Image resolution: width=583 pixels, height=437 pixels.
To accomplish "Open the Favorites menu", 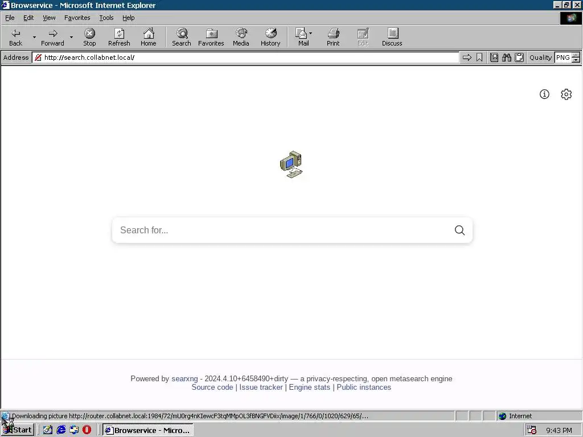I will coord(77,18).
